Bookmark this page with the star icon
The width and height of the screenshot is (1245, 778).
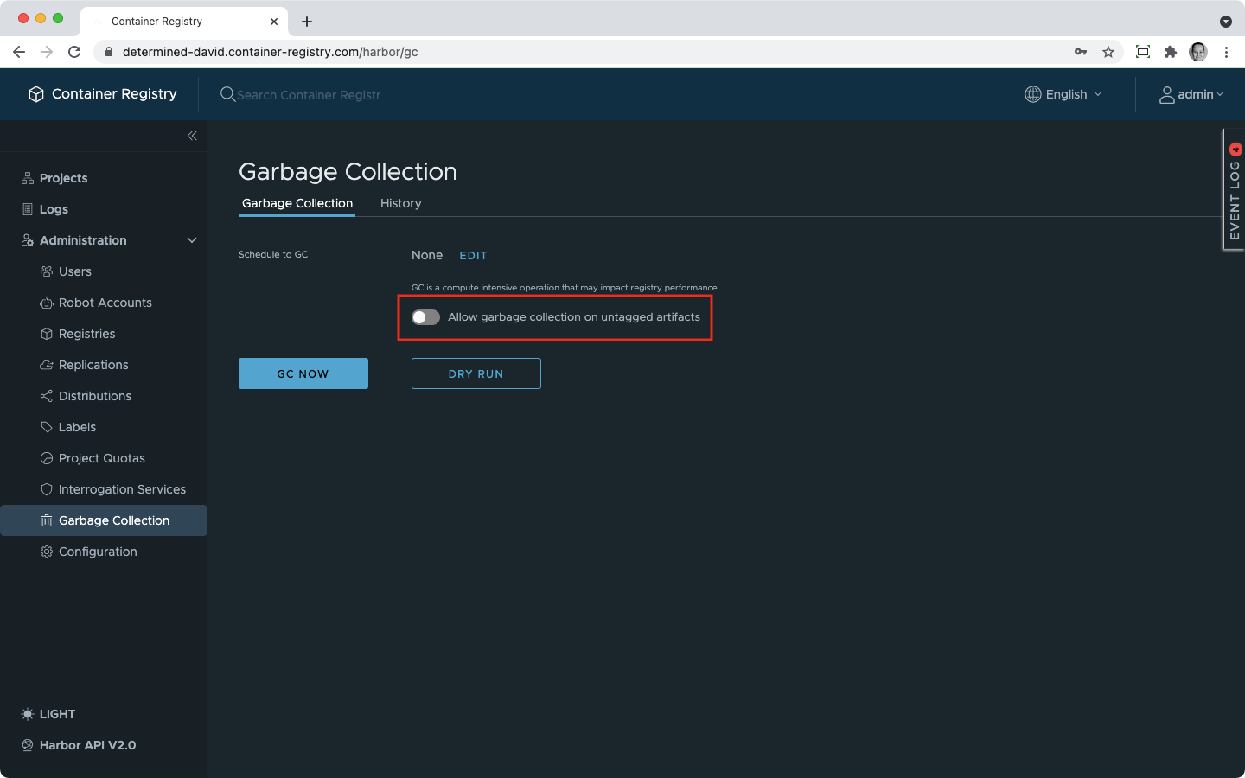[x=1108, y=52]
